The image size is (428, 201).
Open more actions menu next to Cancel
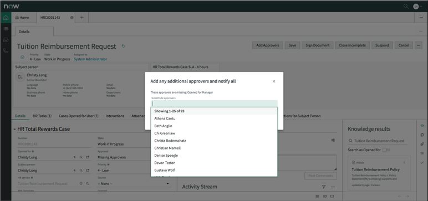[x=419, y=45]
